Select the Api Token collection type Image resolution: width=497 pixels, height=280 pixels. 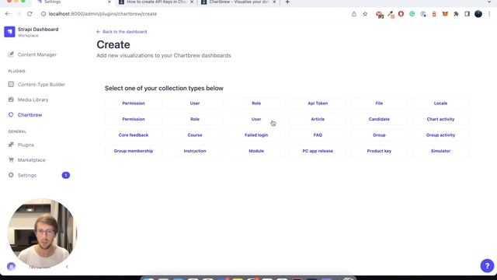coord(318,103)
